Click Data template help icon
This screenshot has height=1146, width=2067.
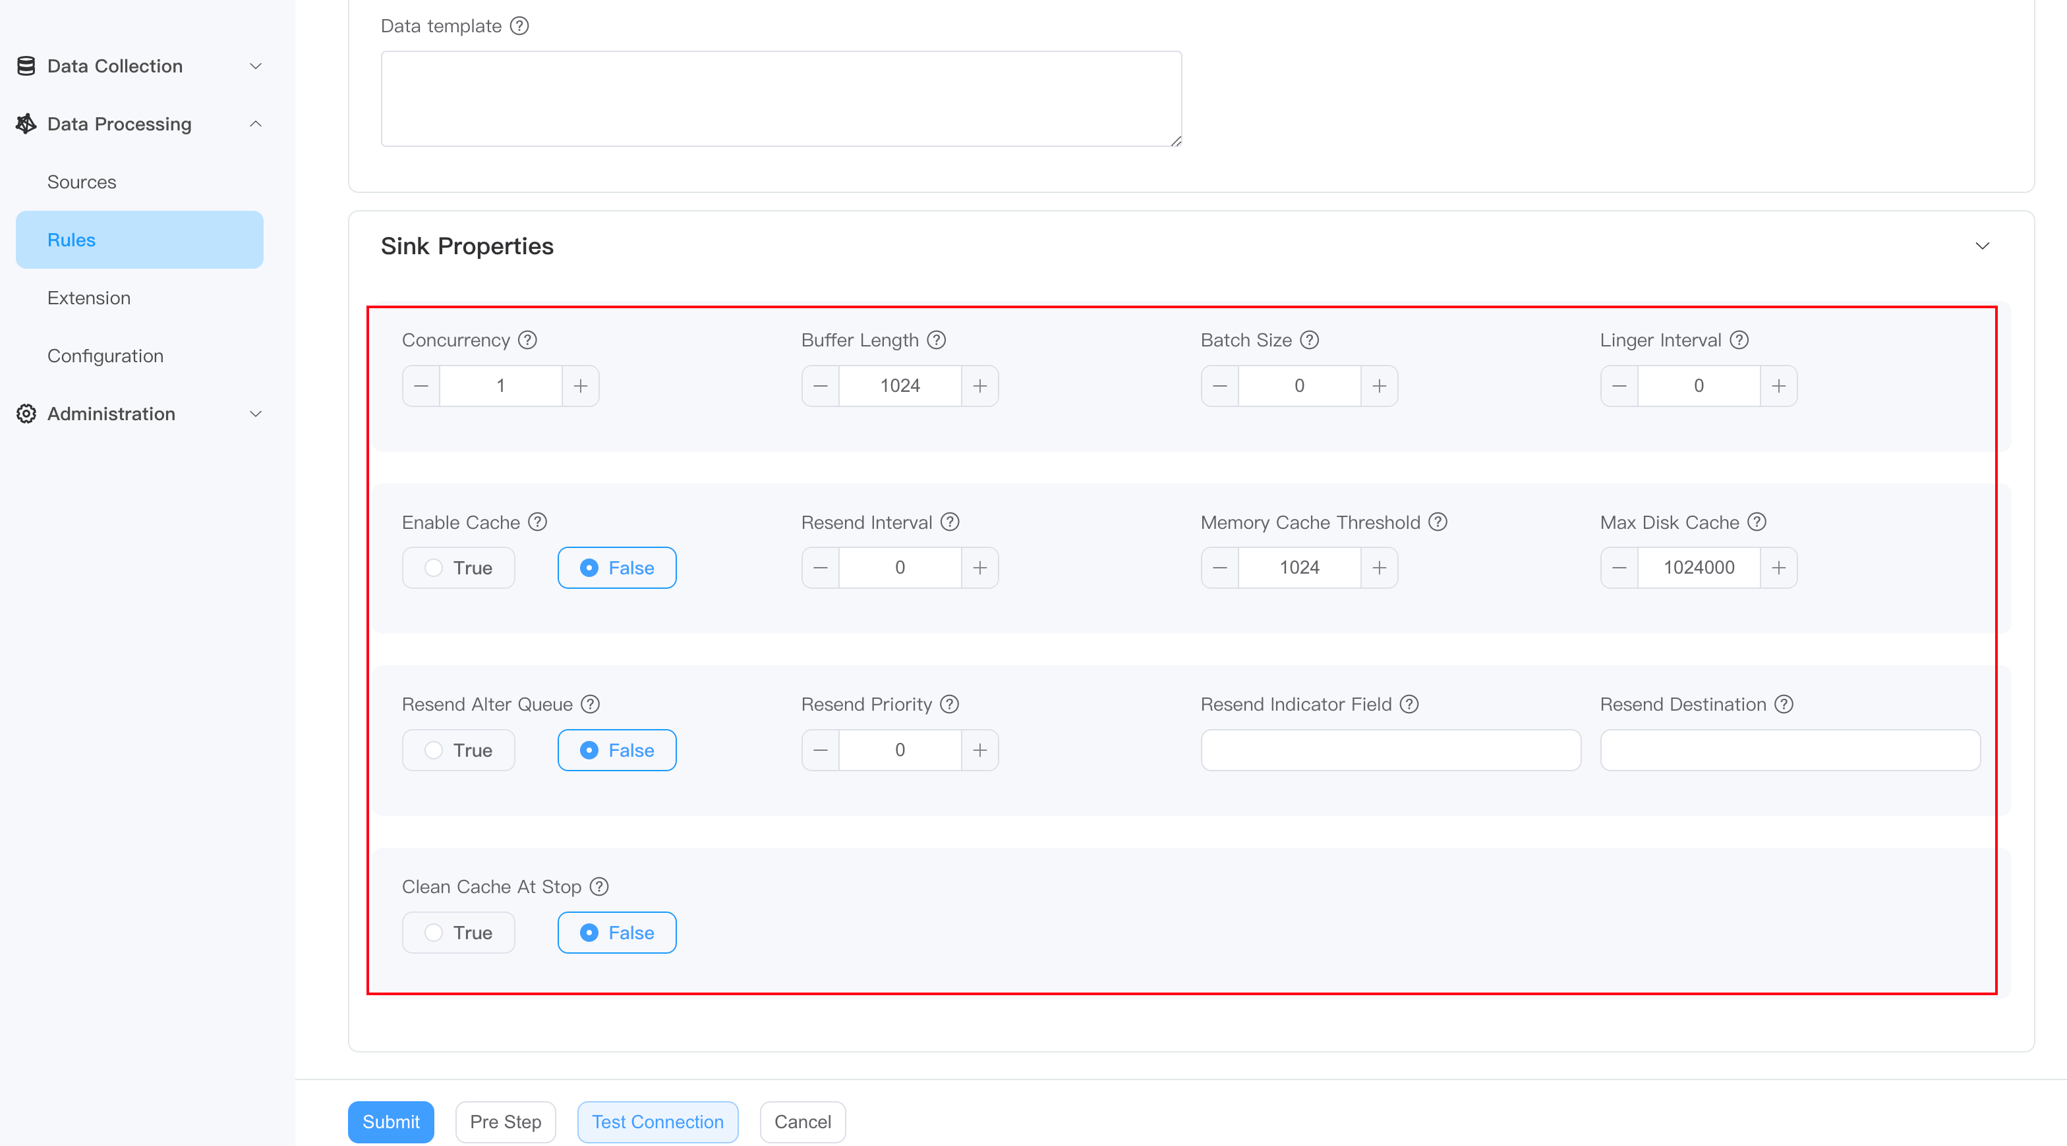[519, 26]
